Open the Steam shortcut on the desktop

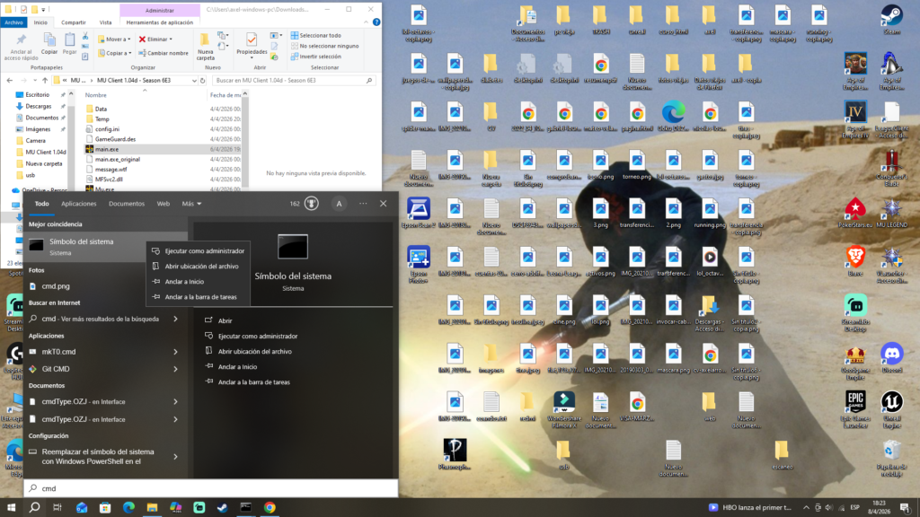pos(891,15)
